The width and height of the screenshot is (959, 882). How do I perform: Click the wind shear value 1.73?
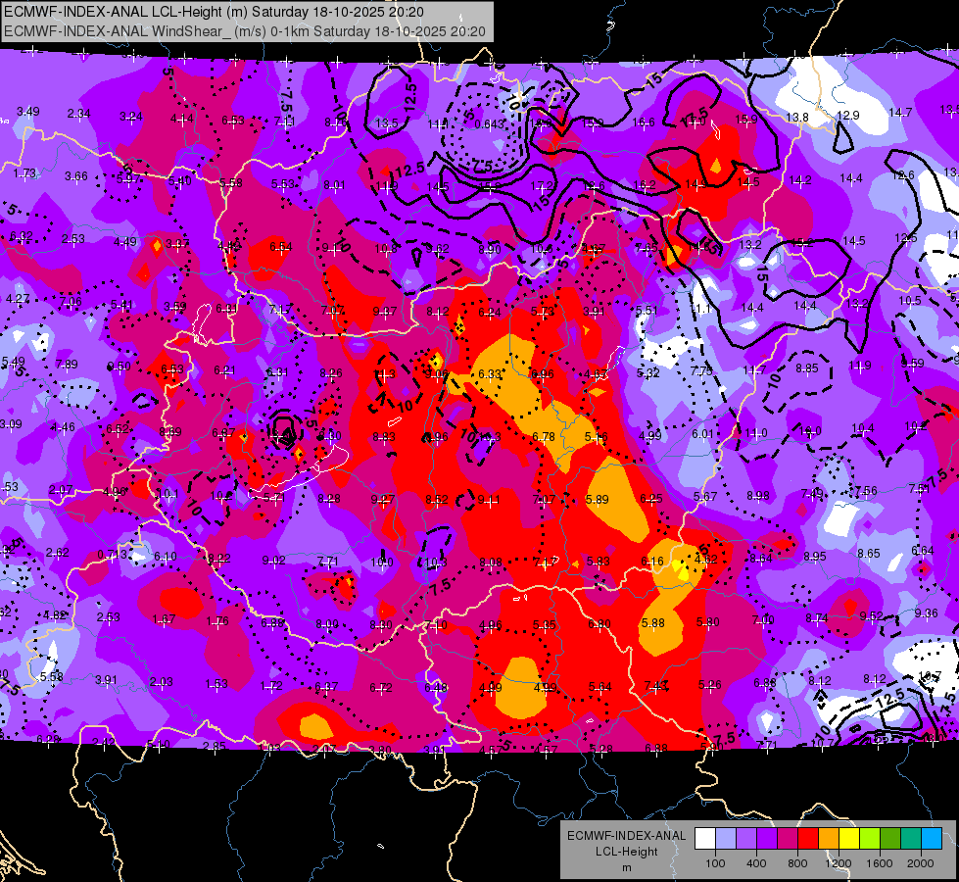pos(24,173)
